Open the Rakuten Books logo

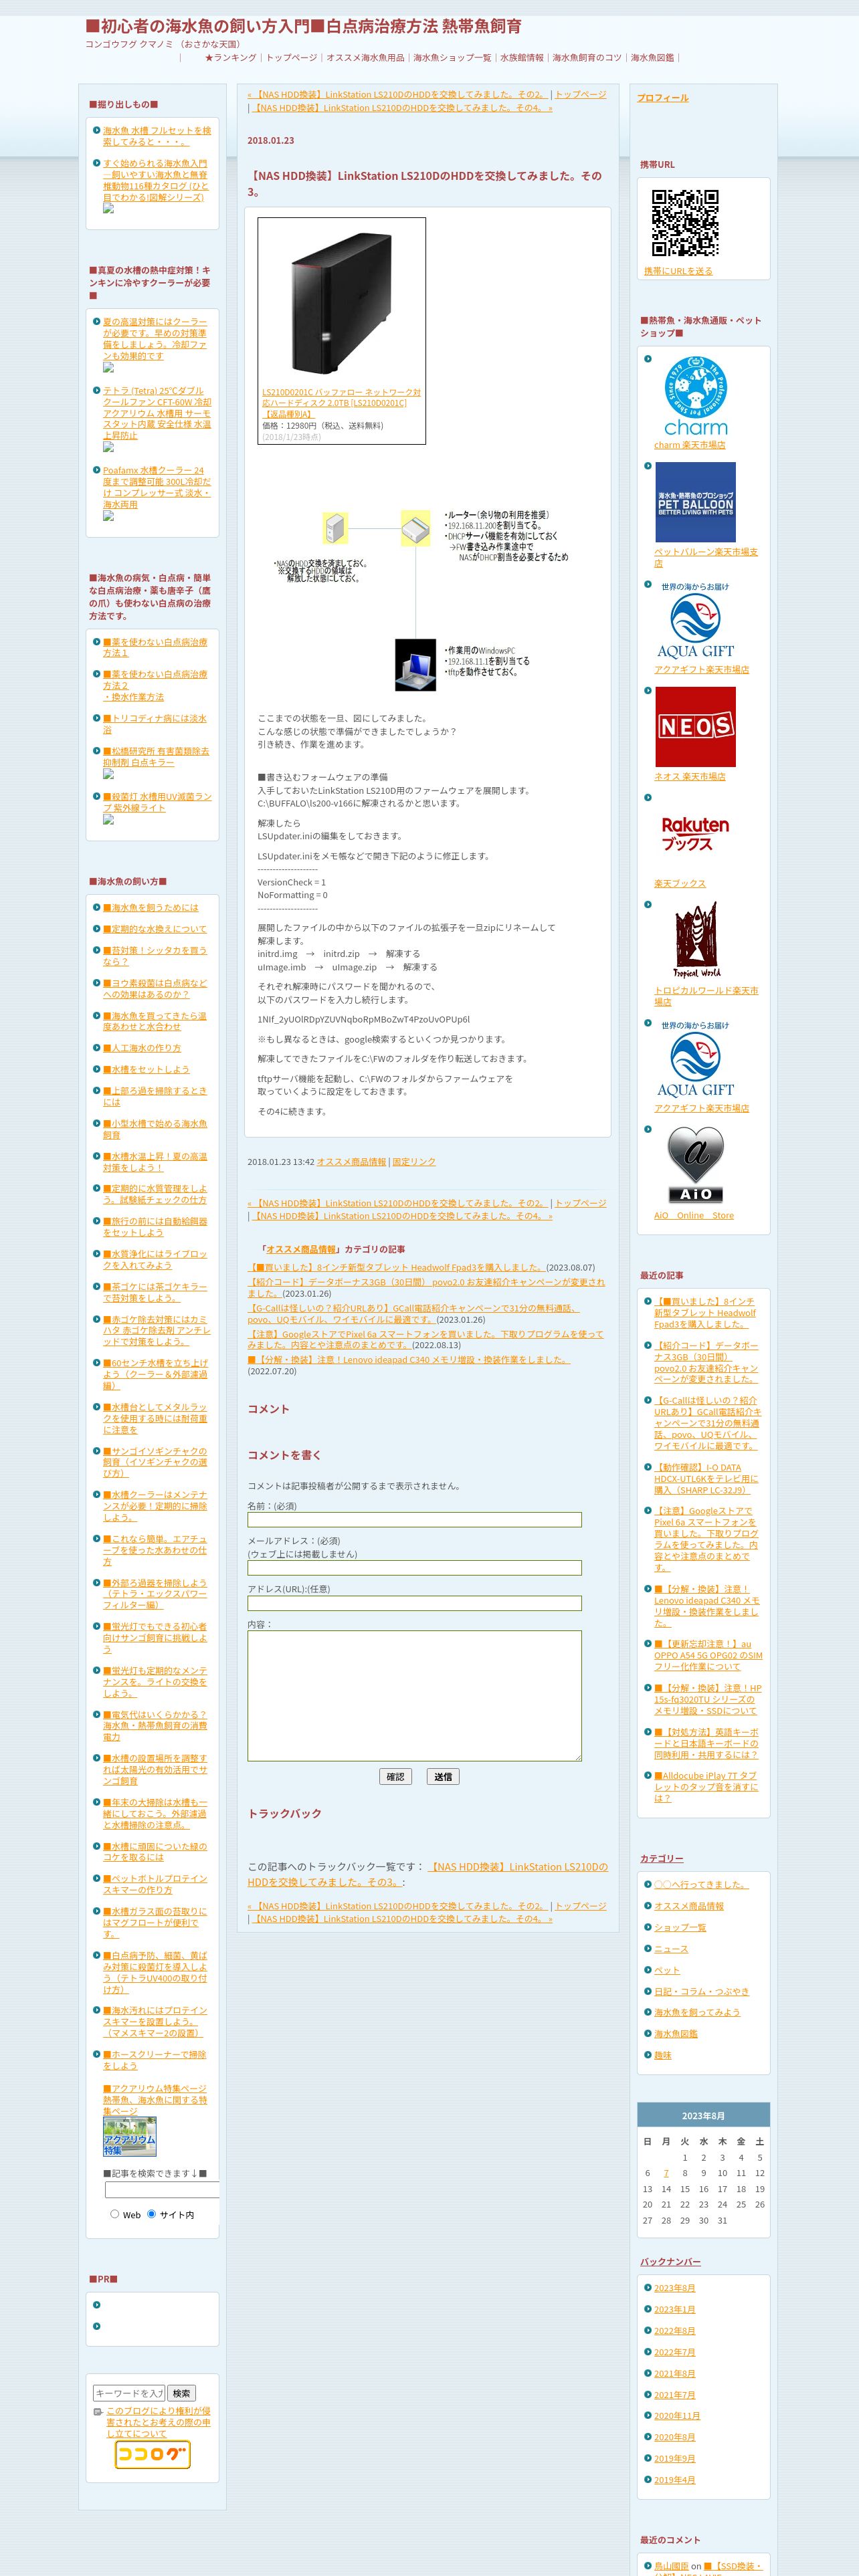[695, 834]
